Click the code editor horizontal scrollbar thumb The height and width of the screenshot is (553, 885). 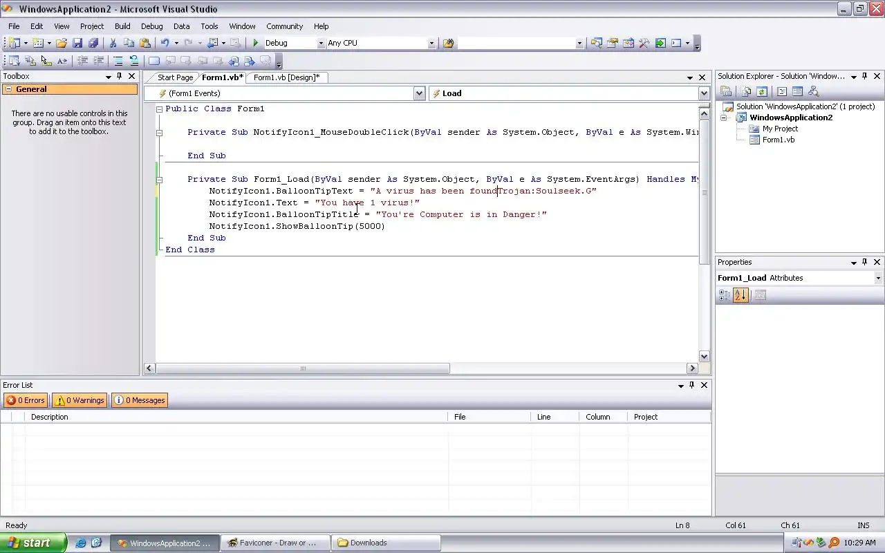(303, 368)
